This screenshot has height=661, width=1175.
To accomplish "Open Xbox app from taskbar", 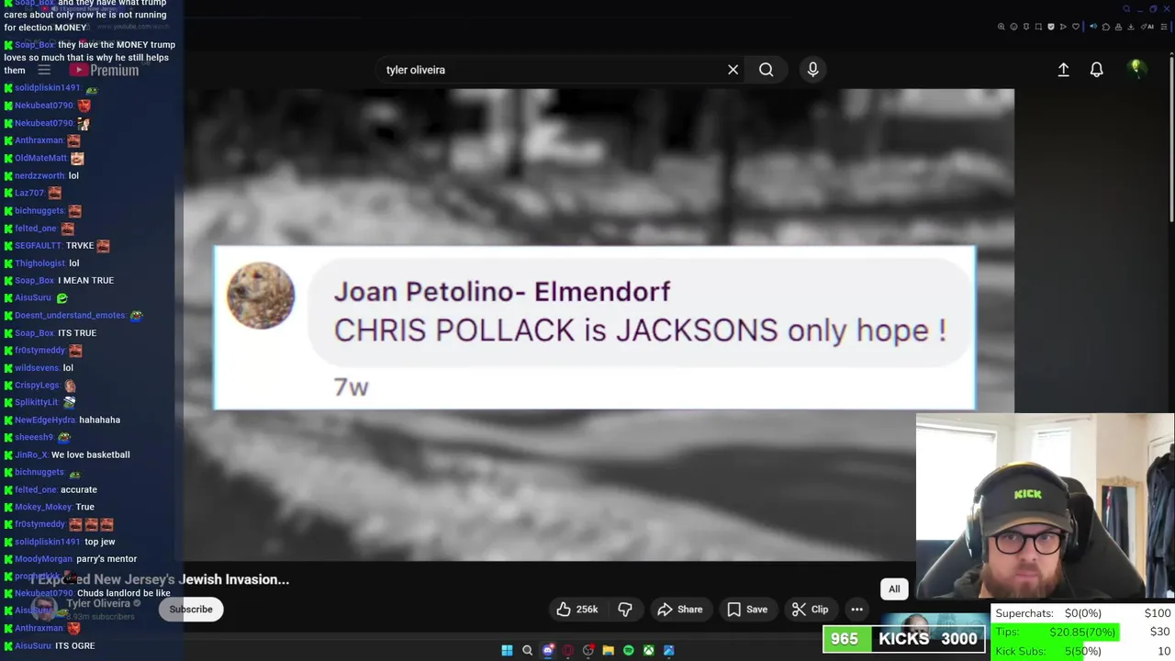I will click(x=649, y=650).
